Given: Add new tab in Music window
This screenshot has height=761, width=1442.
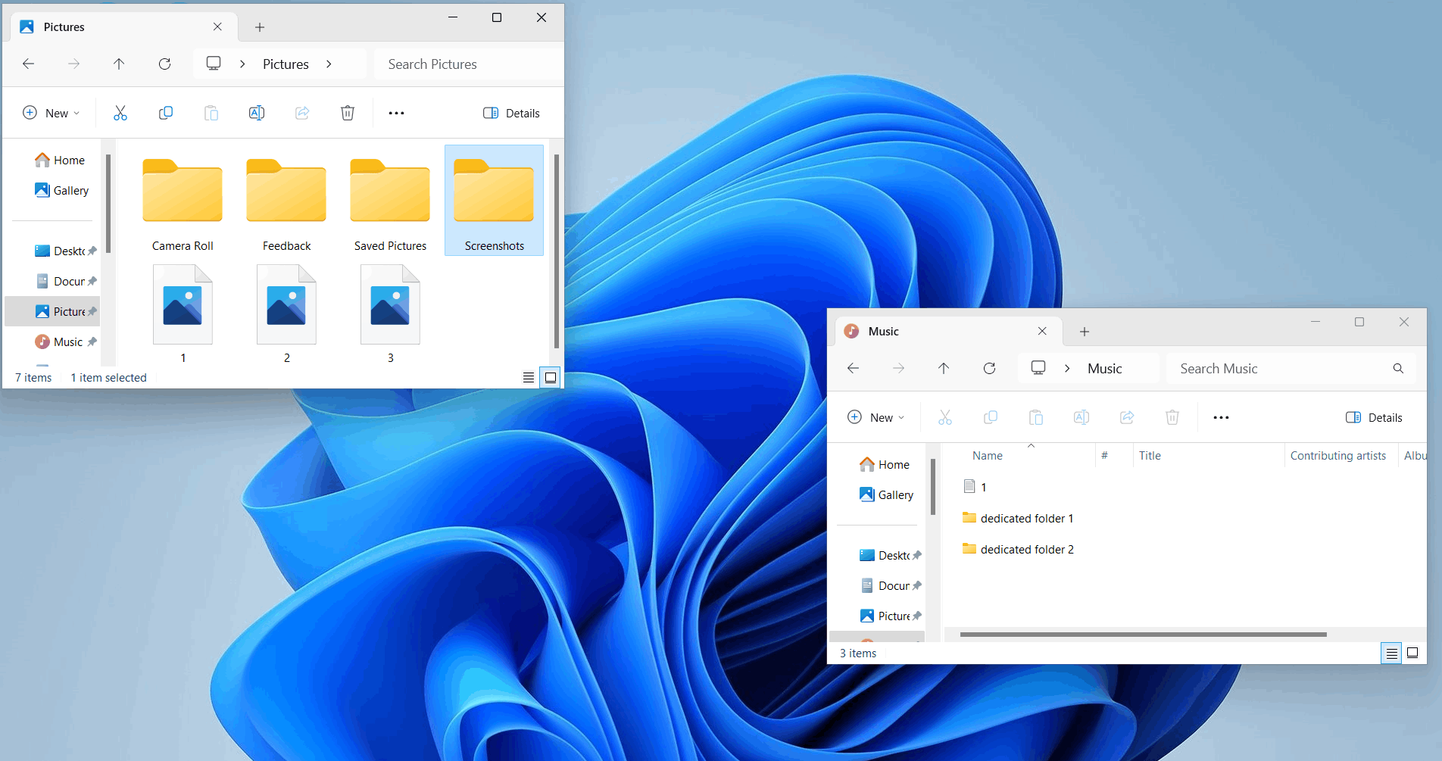Looking at the screenshot, I should click(1085, 332).
